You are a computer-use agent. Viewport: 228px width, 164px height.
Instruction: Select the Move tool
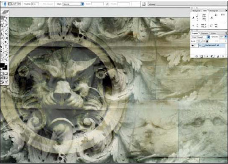coord(6,18)
